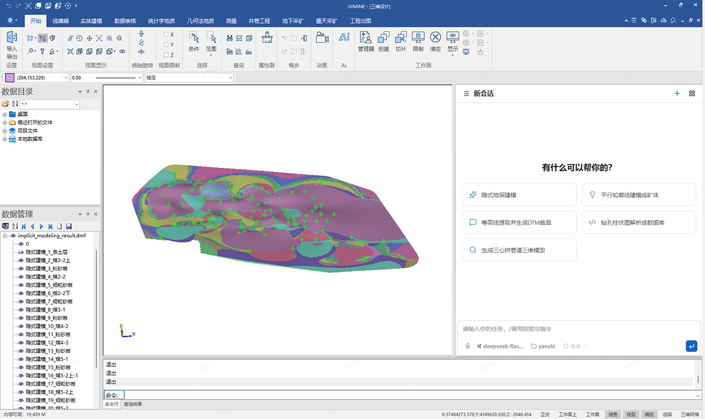Image resolution: width=705 pixels, height=419 pixels.
Task: Open the 导入导出 tool
Action: [12, 45]
